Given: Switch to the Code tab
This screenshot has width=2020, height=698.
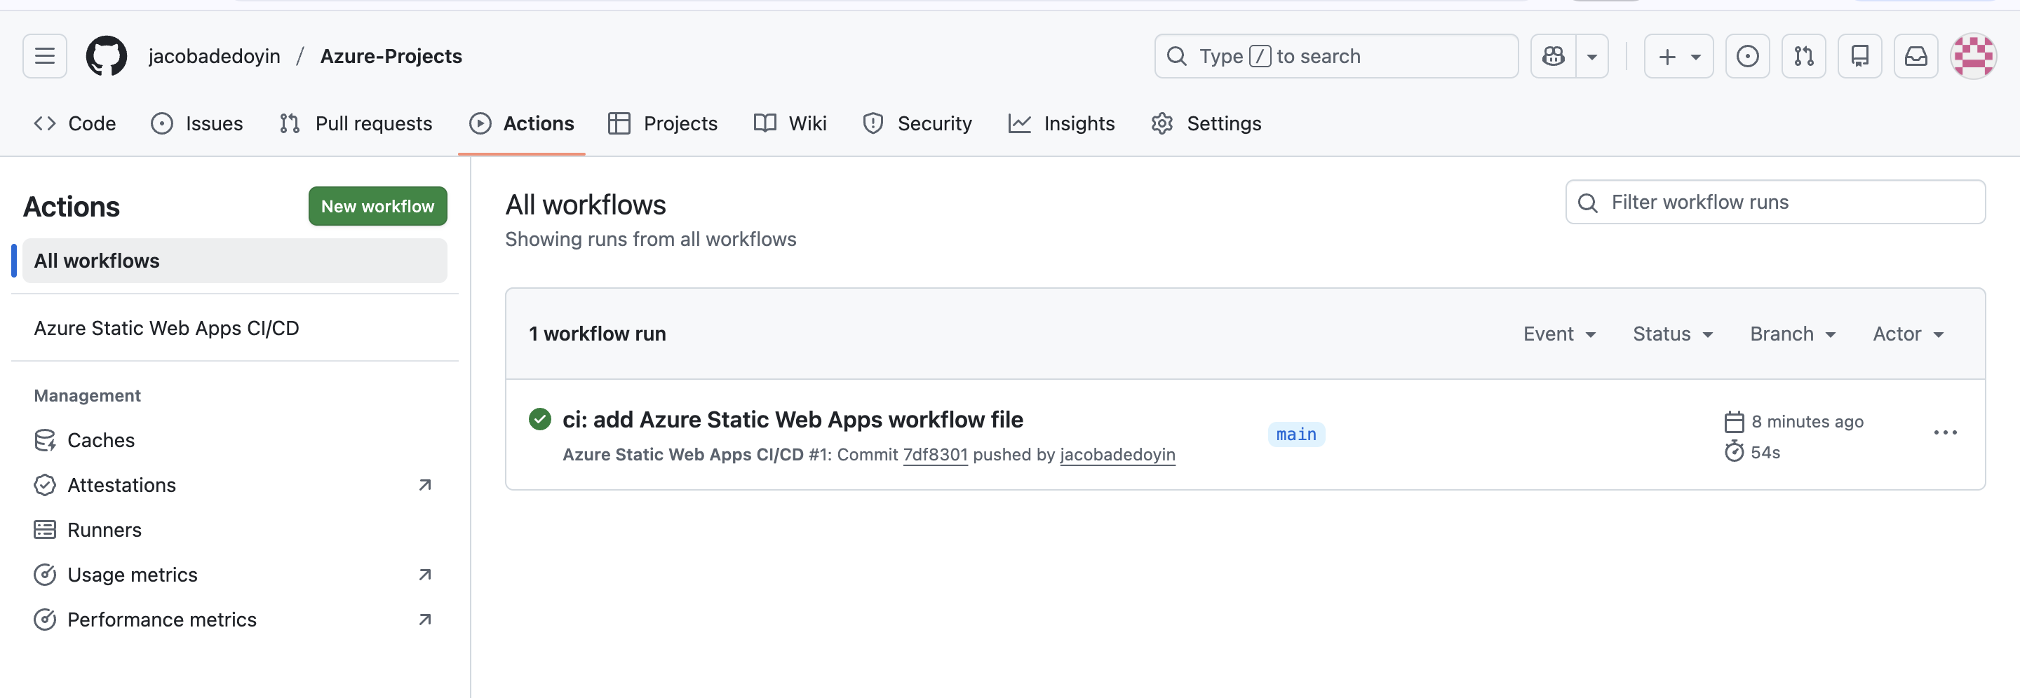Looking at the screenshot, I should click(75, 124).
